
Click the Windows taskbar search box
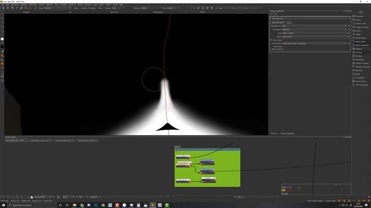[x=32, y=205]
